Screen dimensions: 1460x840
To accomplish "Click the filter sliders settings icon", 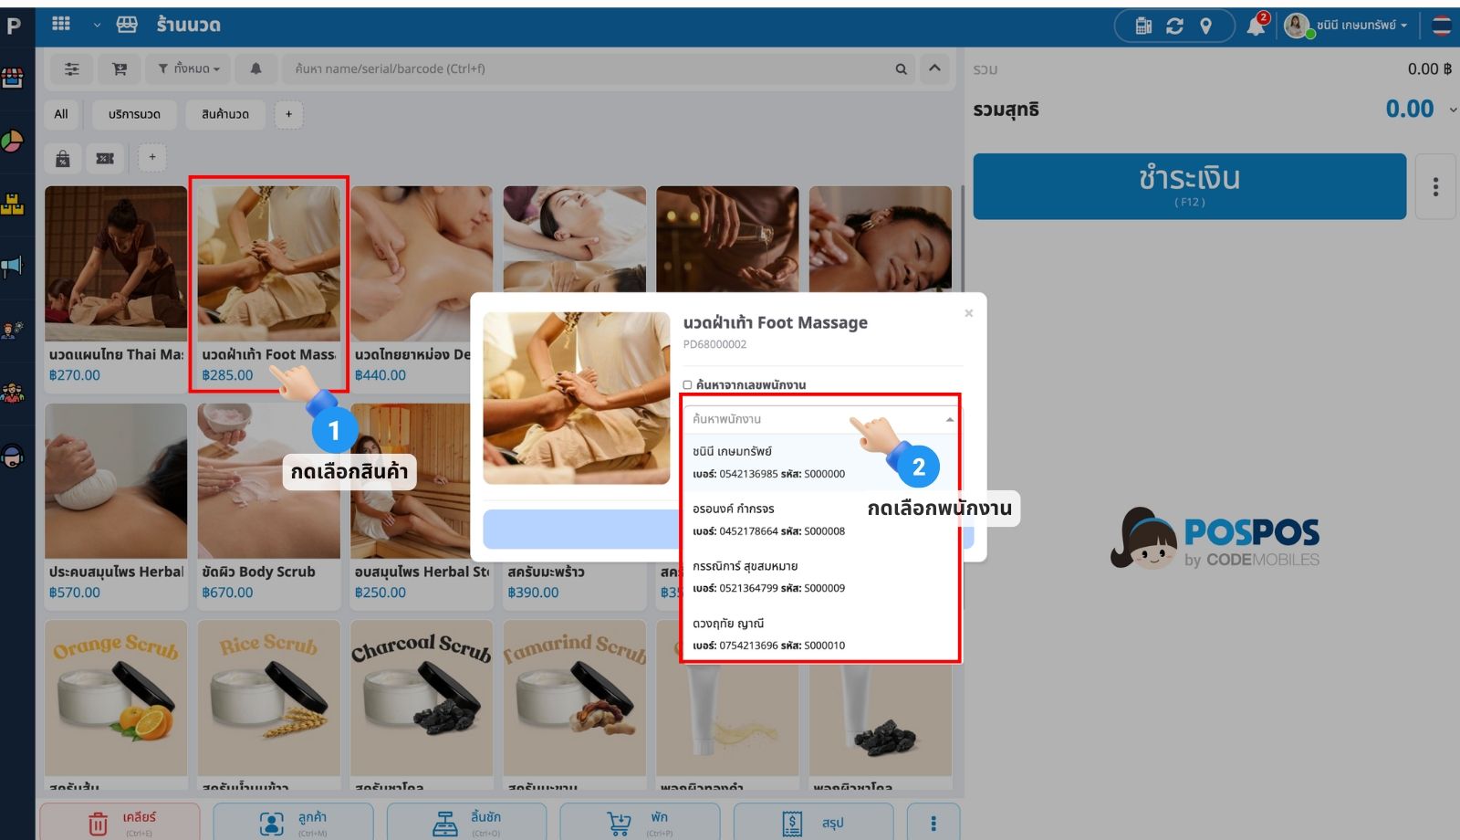I will 71,68.
